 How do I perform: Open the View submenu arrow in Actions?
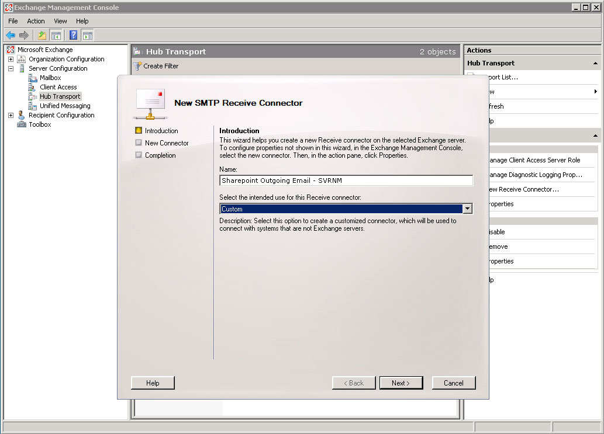click(x=596, y=92)
